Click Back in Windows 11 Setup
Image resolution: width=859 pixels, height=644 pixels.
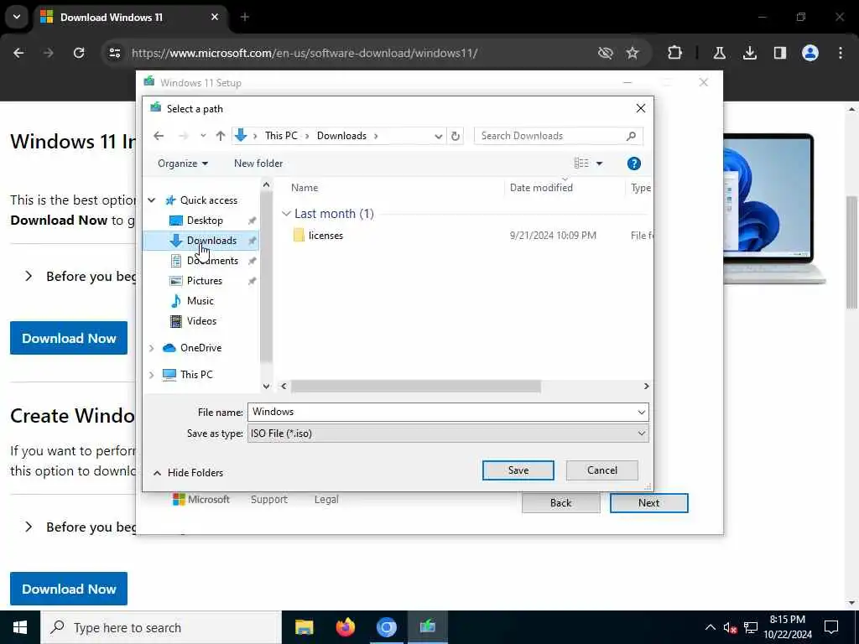pyautogui.click(x=560, y=503)
